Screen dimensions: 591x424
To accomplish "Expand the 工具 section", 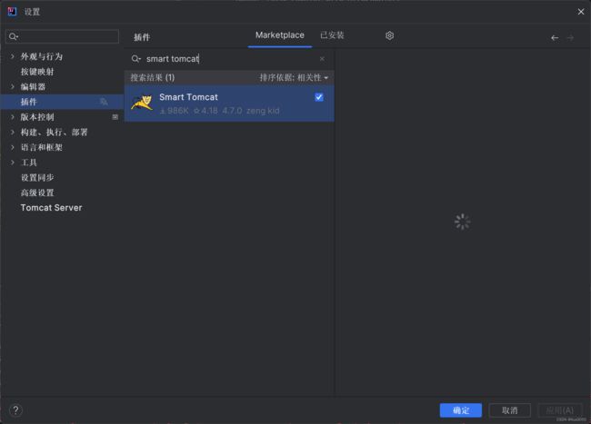I will (x=13, y=163).
